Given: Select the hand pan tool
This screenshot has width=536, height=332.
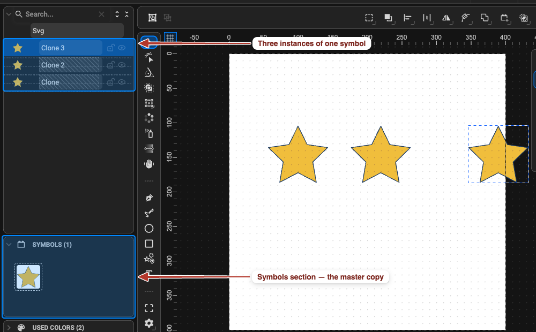Looking at the screenshot, I should [x=148, y=164].
